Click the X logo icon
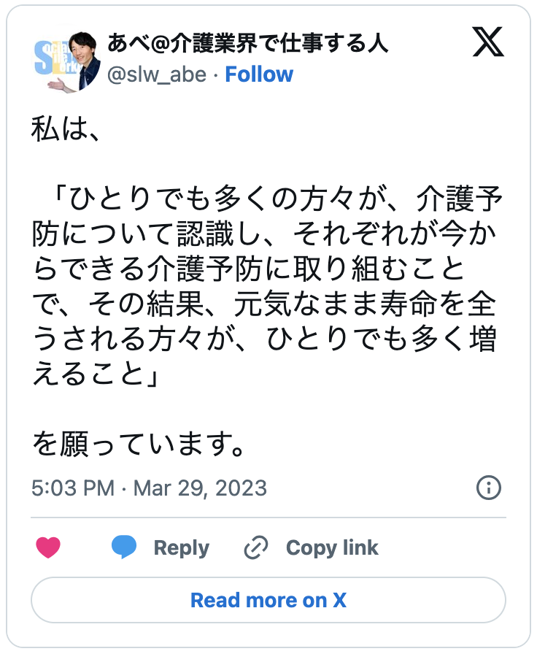The width and height of the screenshot is (537, 654). (x=488, y=44)
